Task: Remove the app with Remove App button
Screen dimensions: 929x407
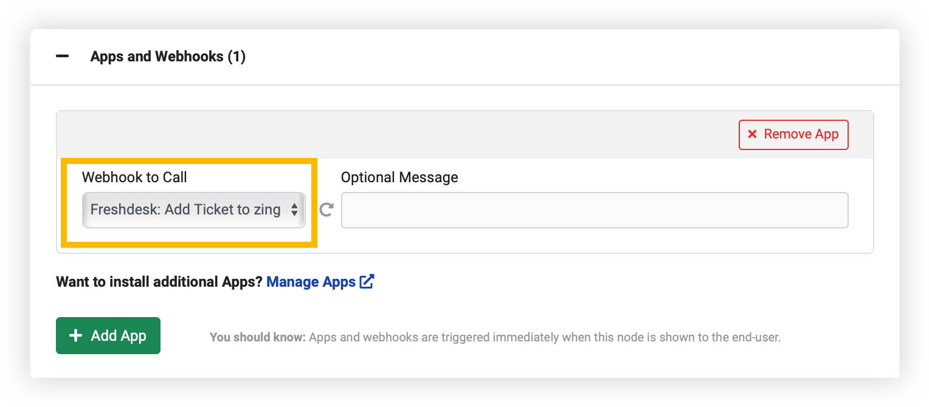Action: coord(793,134)
